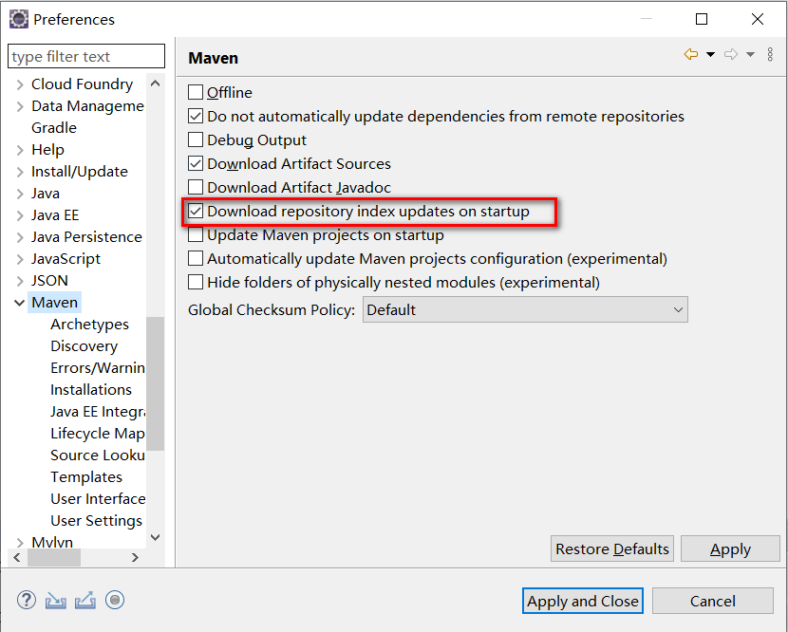Click the Restore Defaults button
Viewport: 788px width, 632px height.
point(612,549)
